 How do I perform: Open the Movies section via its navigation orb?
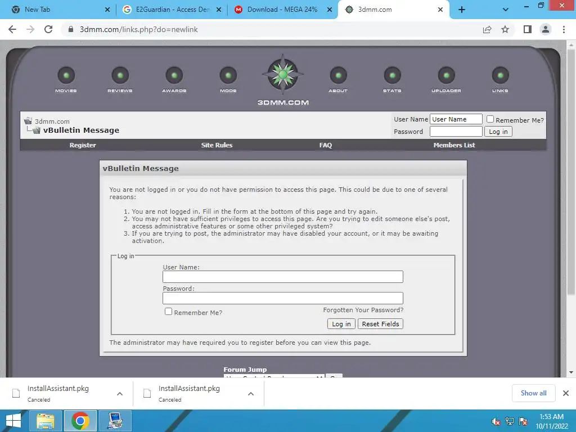coord(66,76)
